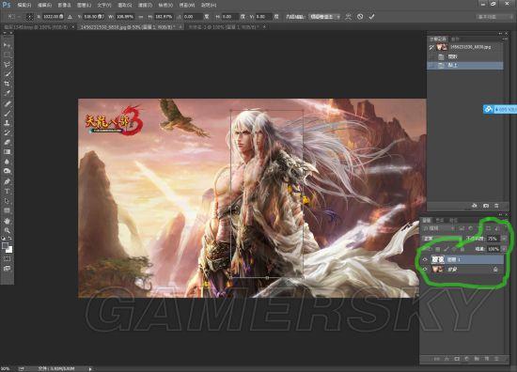Select the Zoom tool
517x372 pixels.
7,230
